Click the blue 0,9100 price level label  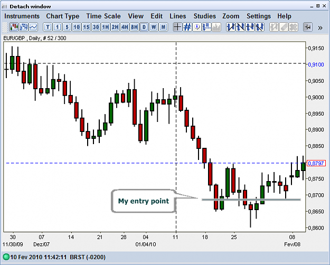pyautogui.click(x=316, y=64)
